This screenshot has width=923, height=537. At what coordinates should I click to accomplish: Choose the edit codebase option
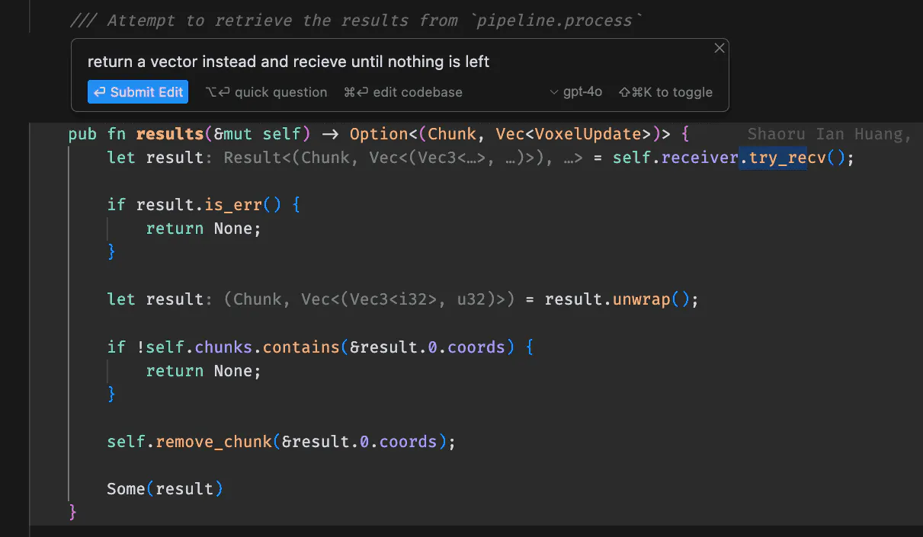pyautogui.click(x=403, y=92)
